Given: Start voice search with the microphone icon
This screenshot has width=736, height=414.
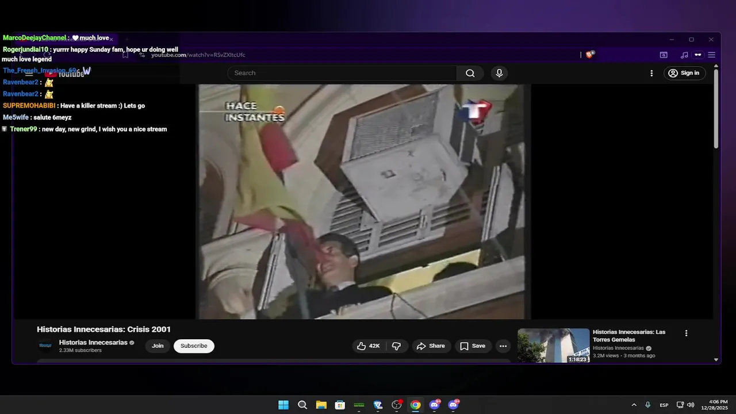Looking at the screenshot, I should pyautogui.click(x=499, y=73).
